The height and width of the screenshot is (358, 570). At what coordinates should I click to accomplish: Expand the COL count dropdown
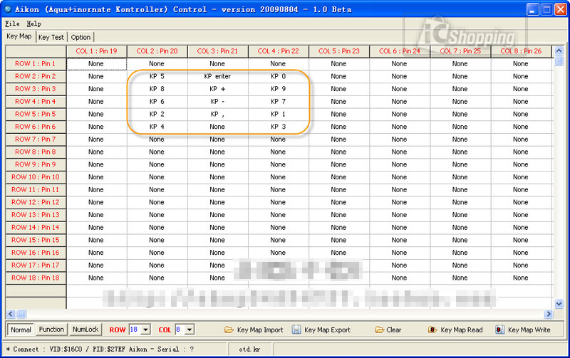tap(190, 330)
